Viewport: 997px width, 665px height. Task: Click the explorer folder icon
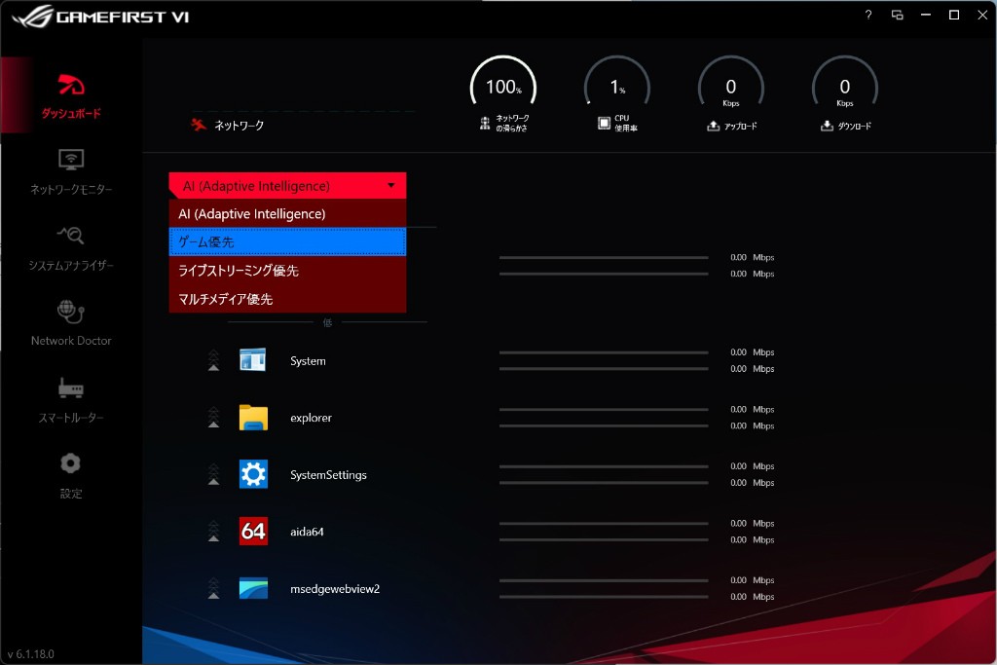253,417
